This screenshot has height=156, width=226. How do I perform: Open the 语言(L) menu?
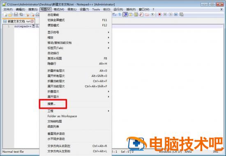click(72, 9)
